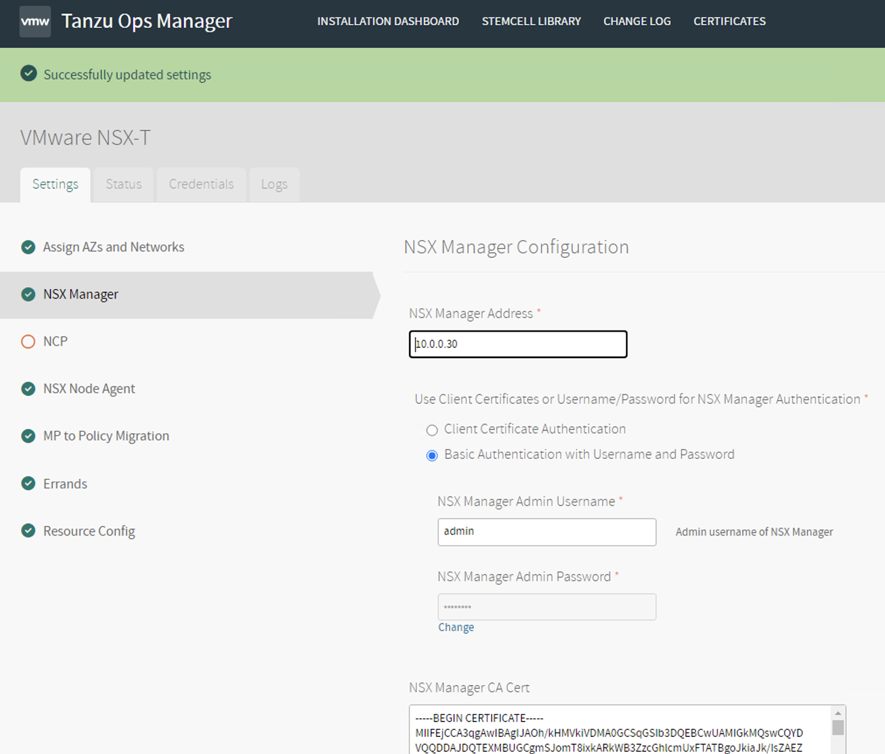Focus the NSX Manager Admin Username field

click(547, 532)
